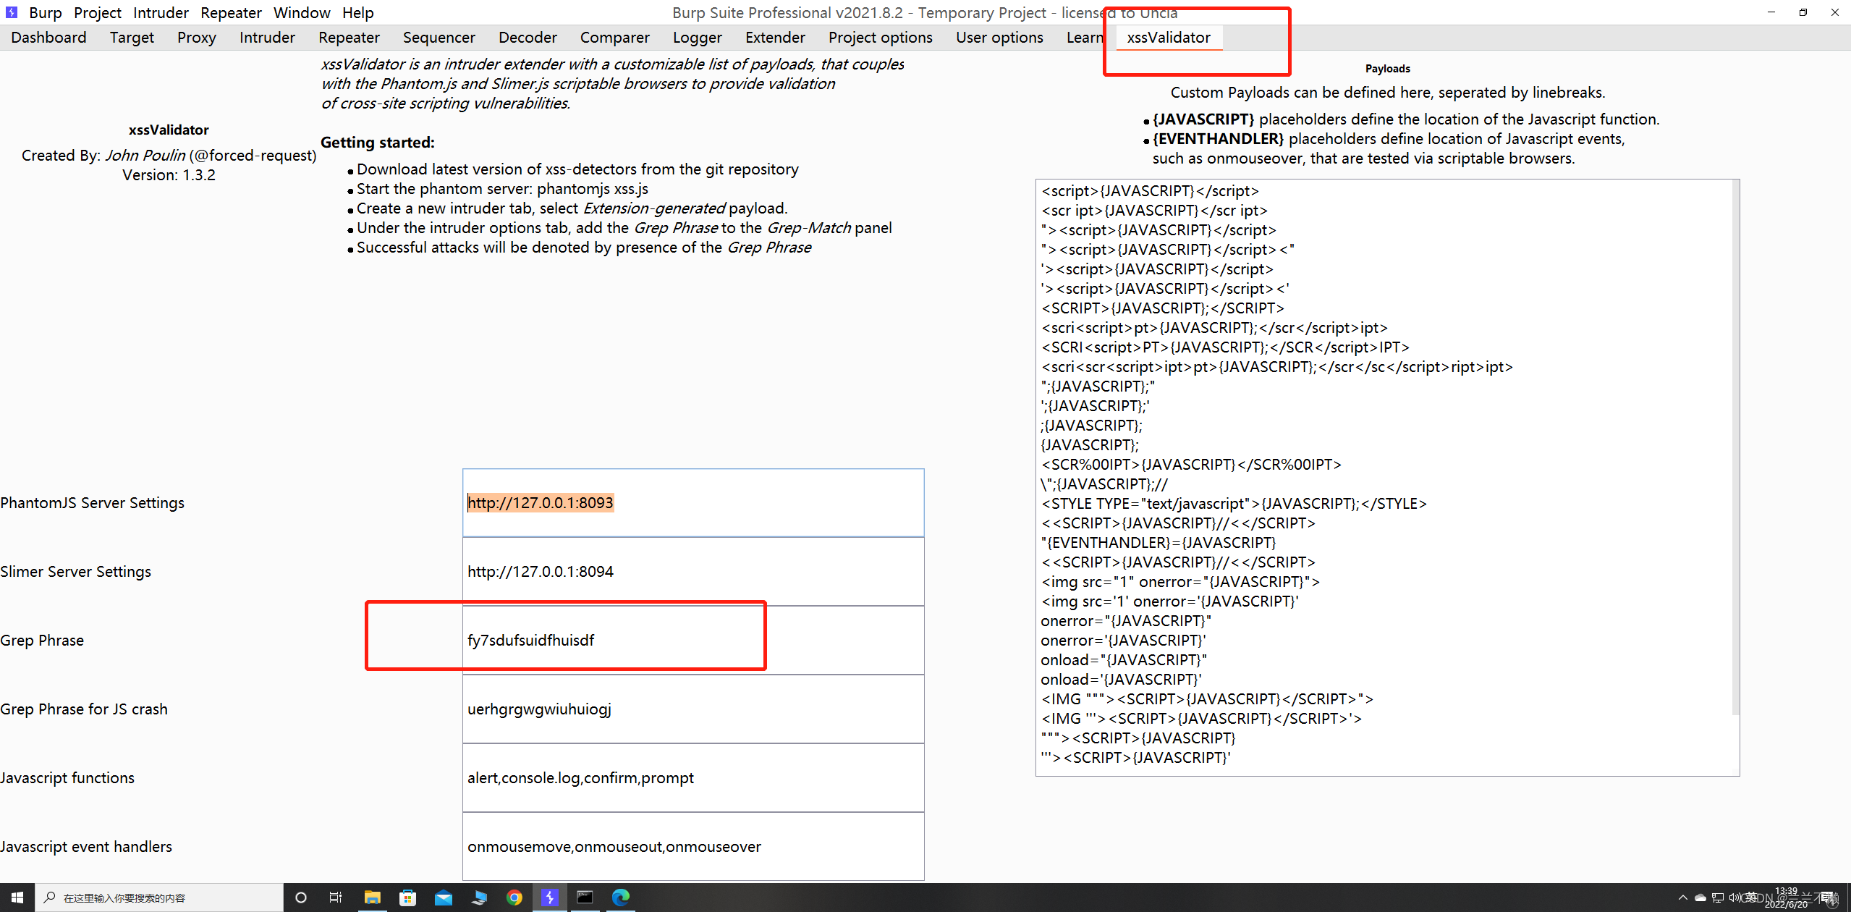The height and width of the screenshot is (912, 1851).
Task: Switch to the Target tab
Action: (132, 38)
